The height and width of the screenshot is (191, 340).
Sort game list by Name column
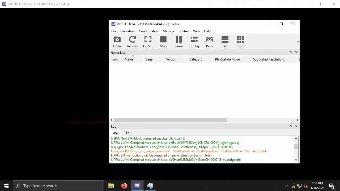pyautogui.click(x=133, y=59)
